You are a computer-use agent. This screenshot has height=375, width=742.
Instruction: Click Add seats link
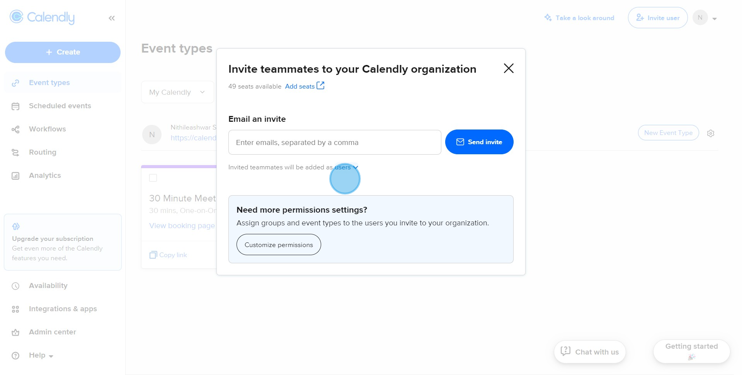(x=300, y=87)
